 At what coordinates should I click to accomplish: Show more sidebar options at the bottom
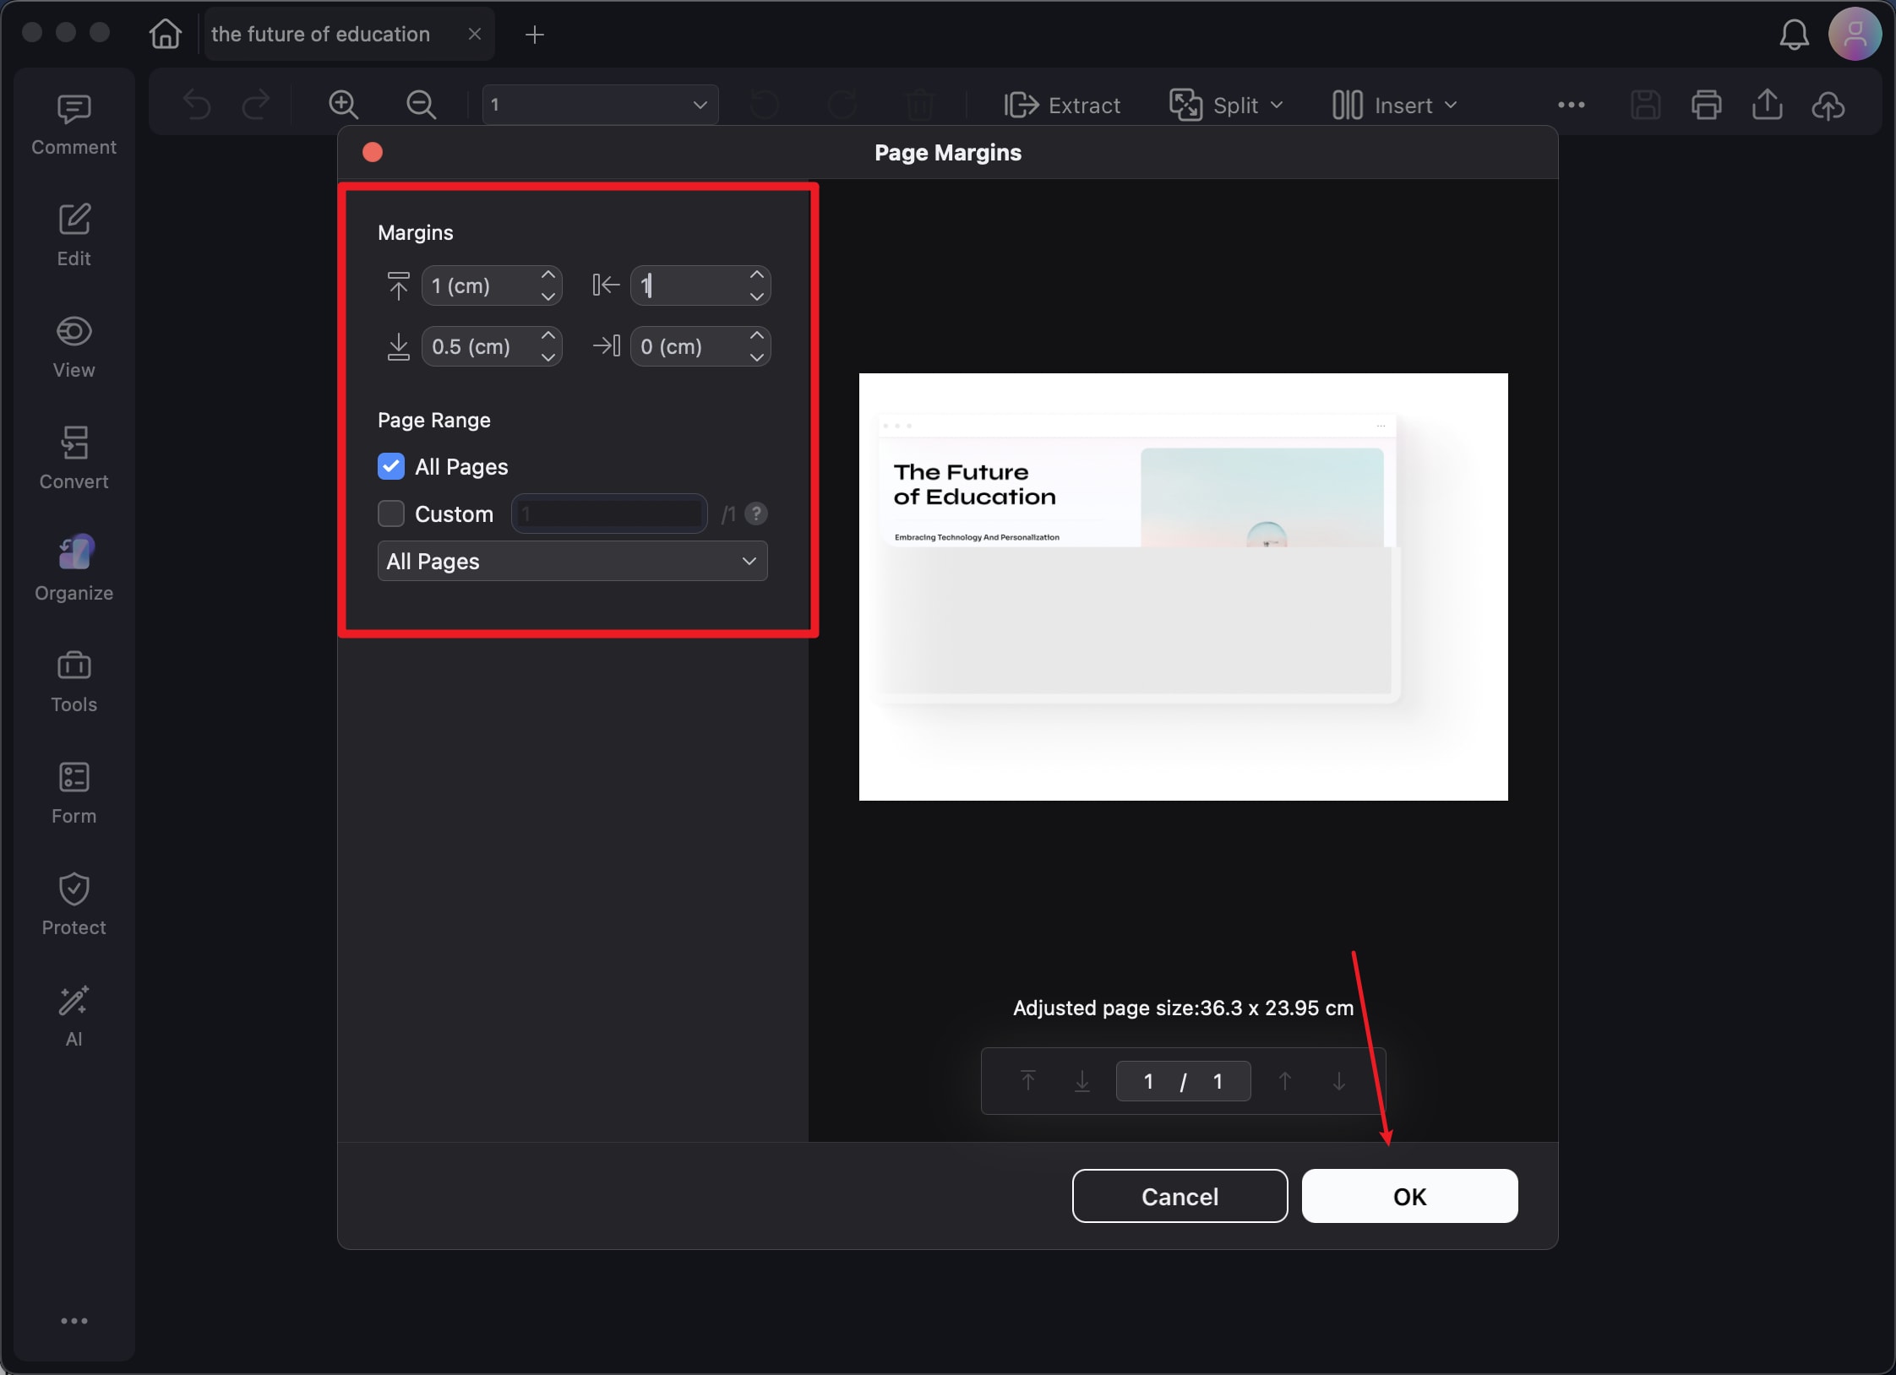[x=74, y=1321]
